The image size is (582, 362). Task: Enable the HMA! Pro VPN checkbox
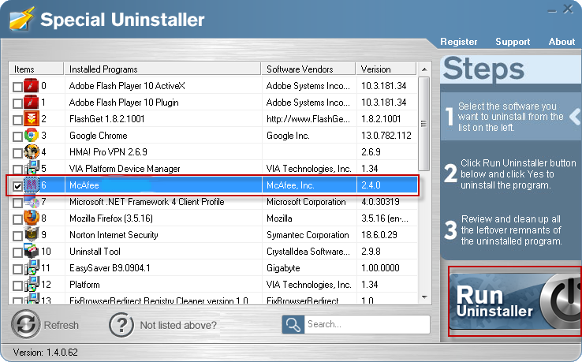coord(17,153)
